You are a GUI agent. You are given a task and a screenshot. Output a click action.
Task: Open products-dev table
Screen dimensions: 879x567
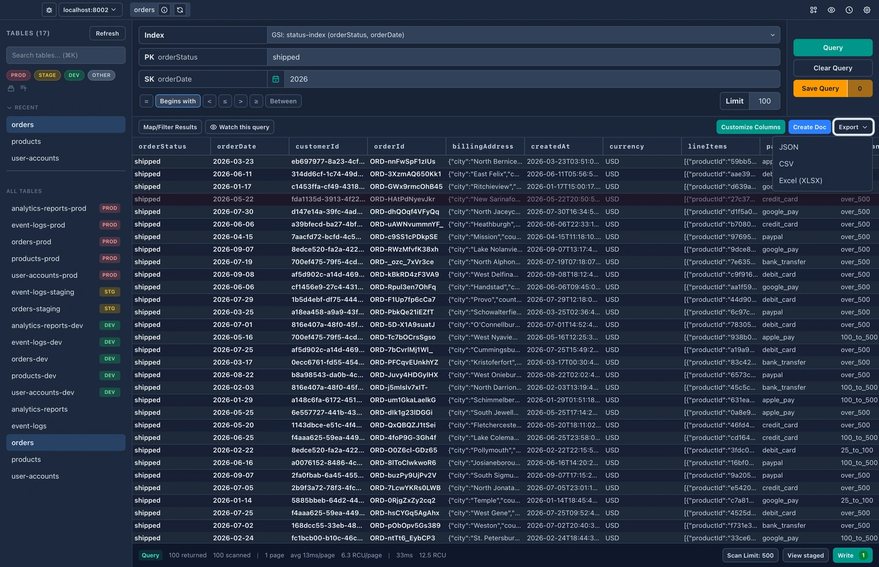66,376
